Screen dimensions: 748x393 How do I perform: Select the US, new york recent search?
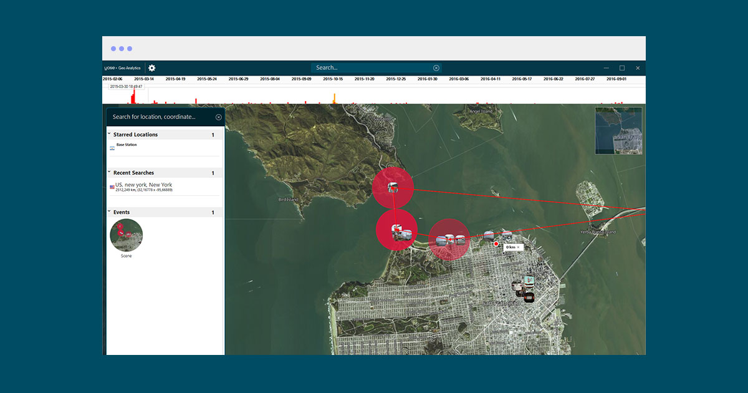pos(144,185)
